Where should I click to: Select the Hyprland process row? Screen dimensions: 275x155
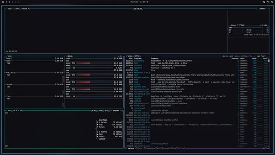coord(197,68)
